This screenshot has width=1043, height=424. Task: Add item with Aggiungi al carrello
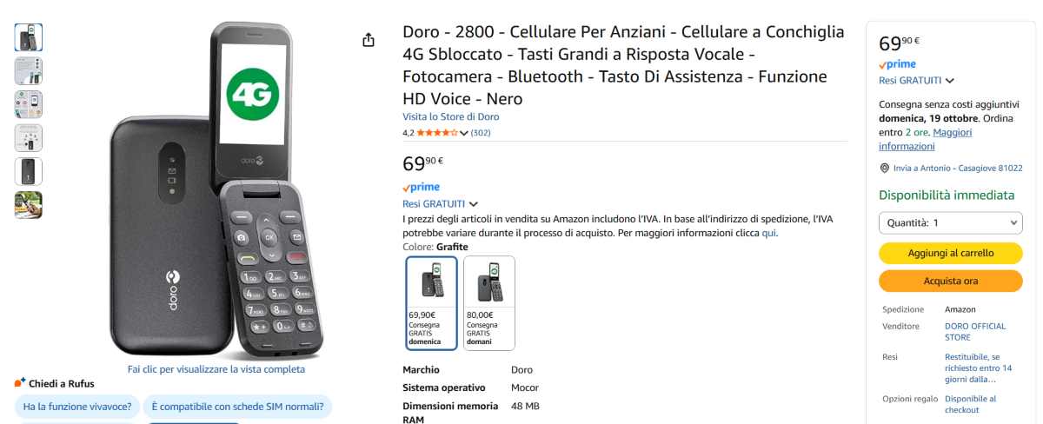click(951, 253)
